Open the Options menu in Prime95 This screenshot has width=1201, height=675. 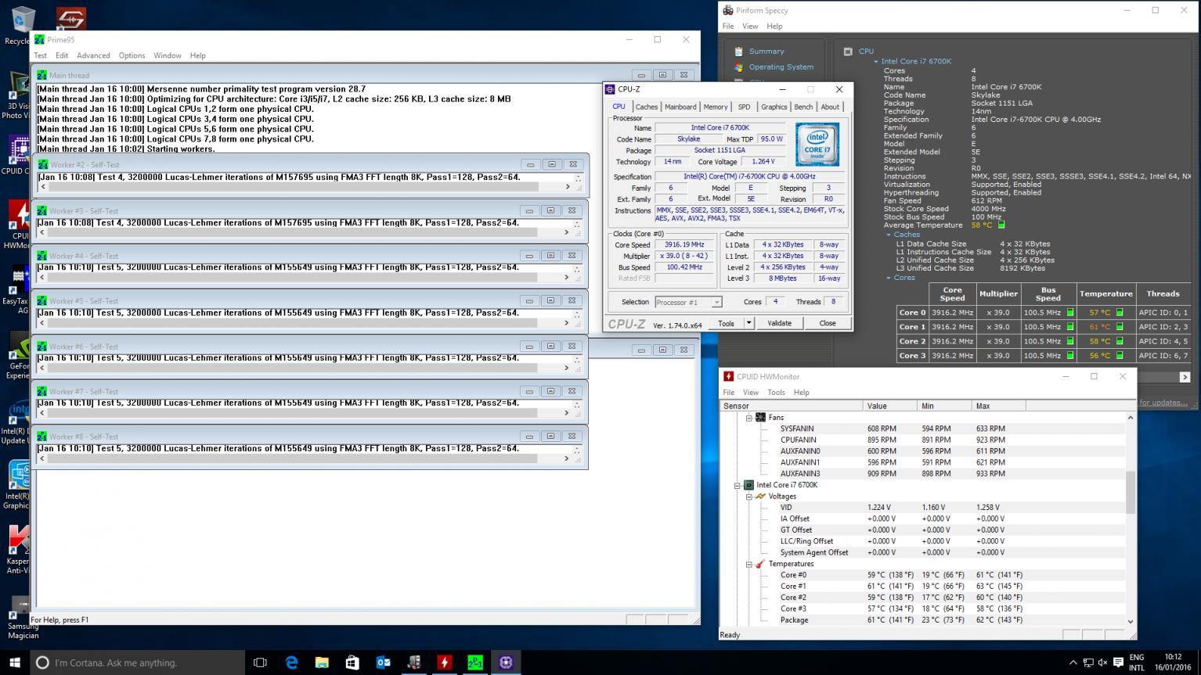click(x=132, y=56)
